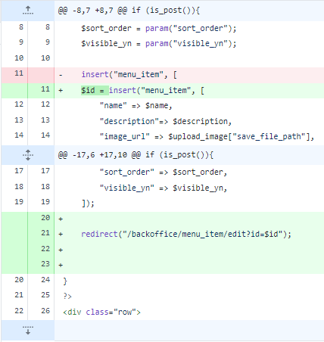Image resolution: width=324 pixels, height=342 pixels.
Task: Select the hunk header for lines -17,6 +17,10
Action: pyautogui.click(x=136, y=155)
